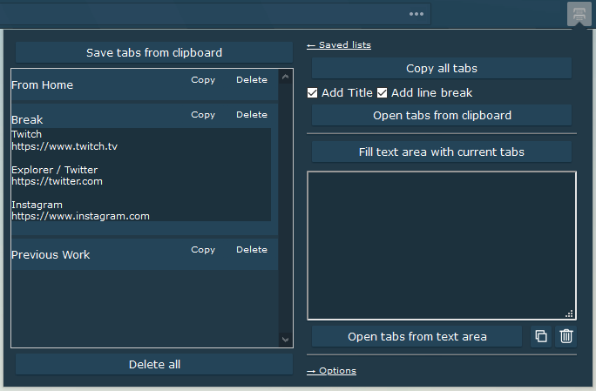This screenshot has width=596, height=391.
Task: Delete the Previous Work list
Action: click(x=252, y=250)
